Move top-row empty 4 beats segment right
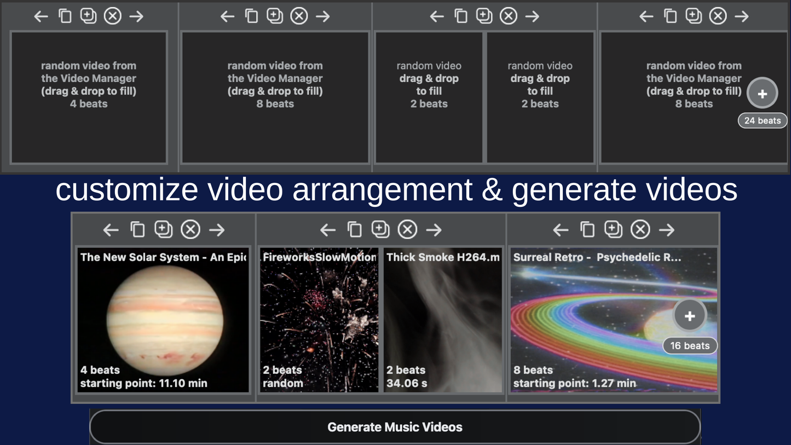This screenshot has width=791, height=445. (137, 16)
